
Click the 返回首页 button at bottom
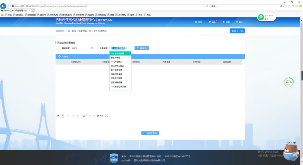pyautogui.click(x=150, y=133)
